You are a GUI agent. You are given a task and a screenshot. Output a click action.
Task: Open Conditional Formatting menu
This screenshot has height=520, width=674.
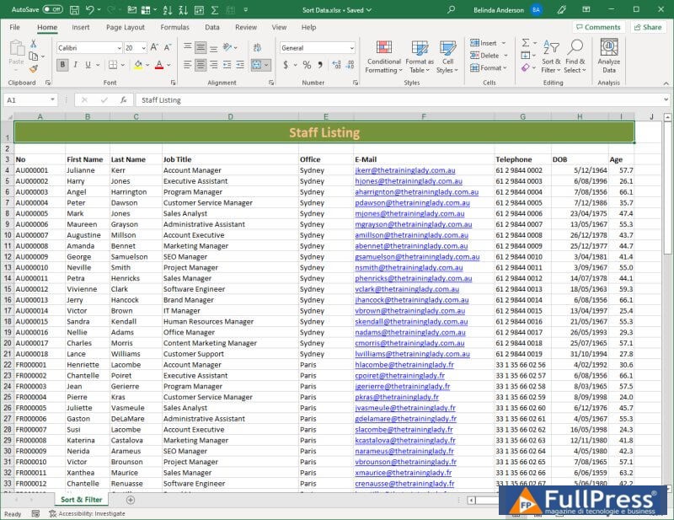click(x=383, y=56)
